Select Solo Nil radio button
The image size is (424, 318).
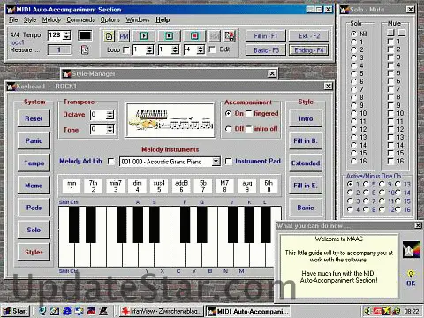click(x=353, y=34)
